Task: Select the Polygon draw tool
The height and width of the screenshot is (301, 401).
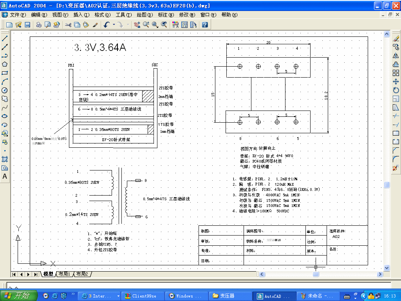Action: [5, 64]
